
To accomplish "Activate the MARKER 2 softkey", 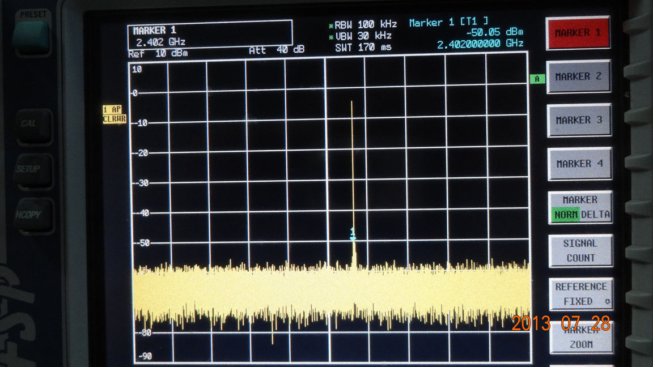I will (x=578, y=76).
